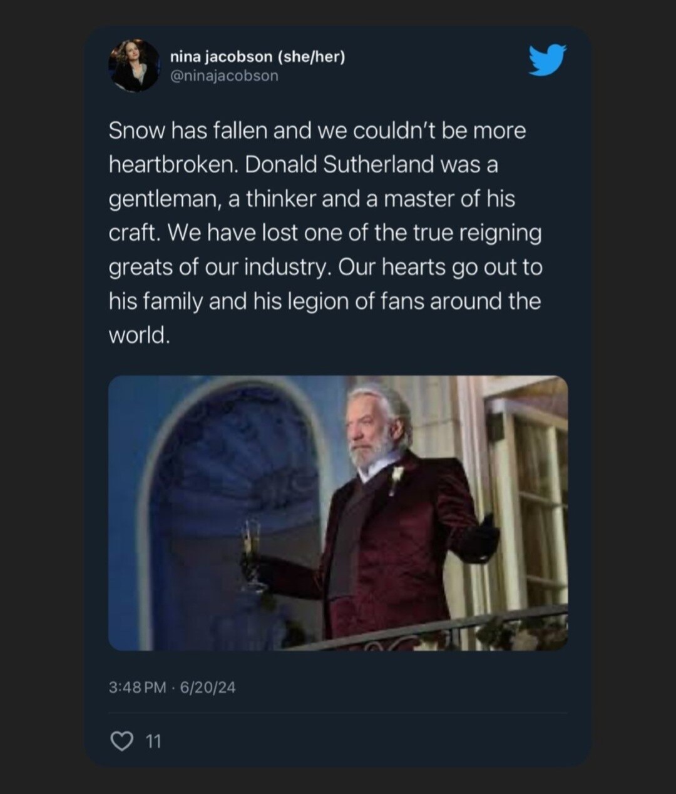Click the divider line above the heart icon
This screenshot has height=794, width=676.
point(338,713)
